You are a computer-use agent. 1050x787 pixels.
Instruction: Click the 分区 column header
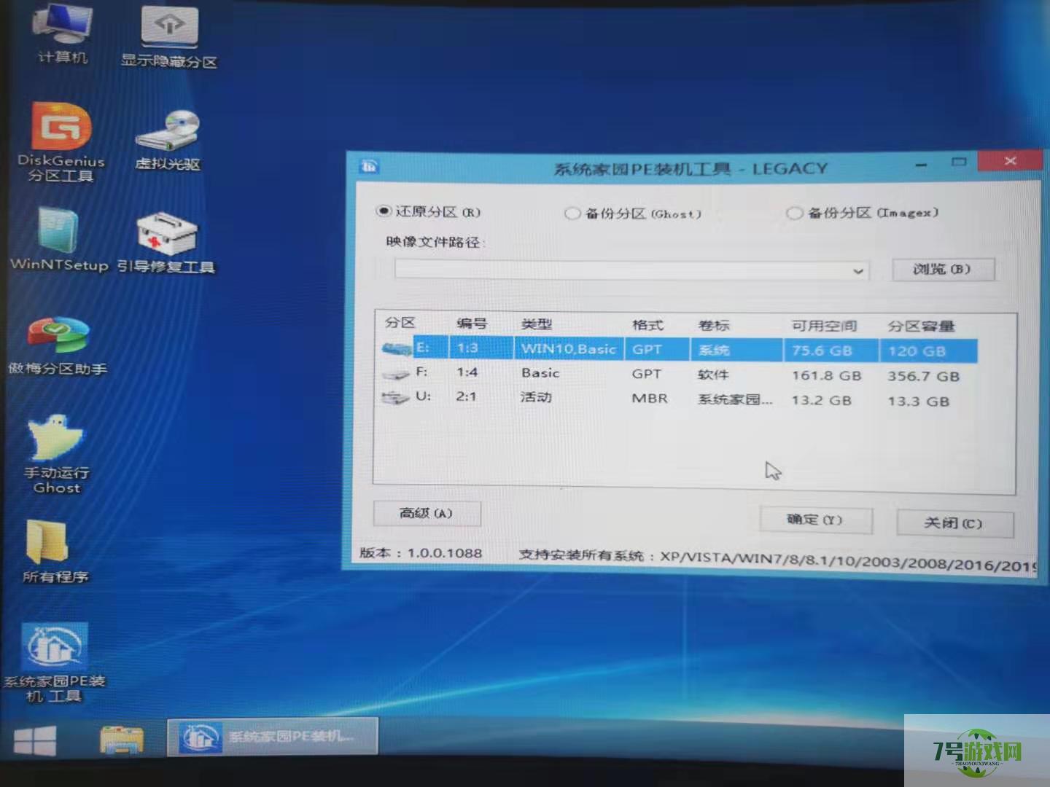point(400,323)
